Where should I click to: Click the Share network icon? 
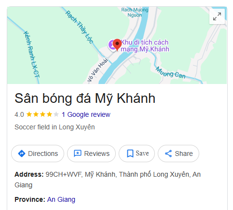pyautogui.click(x=168, y=154)
